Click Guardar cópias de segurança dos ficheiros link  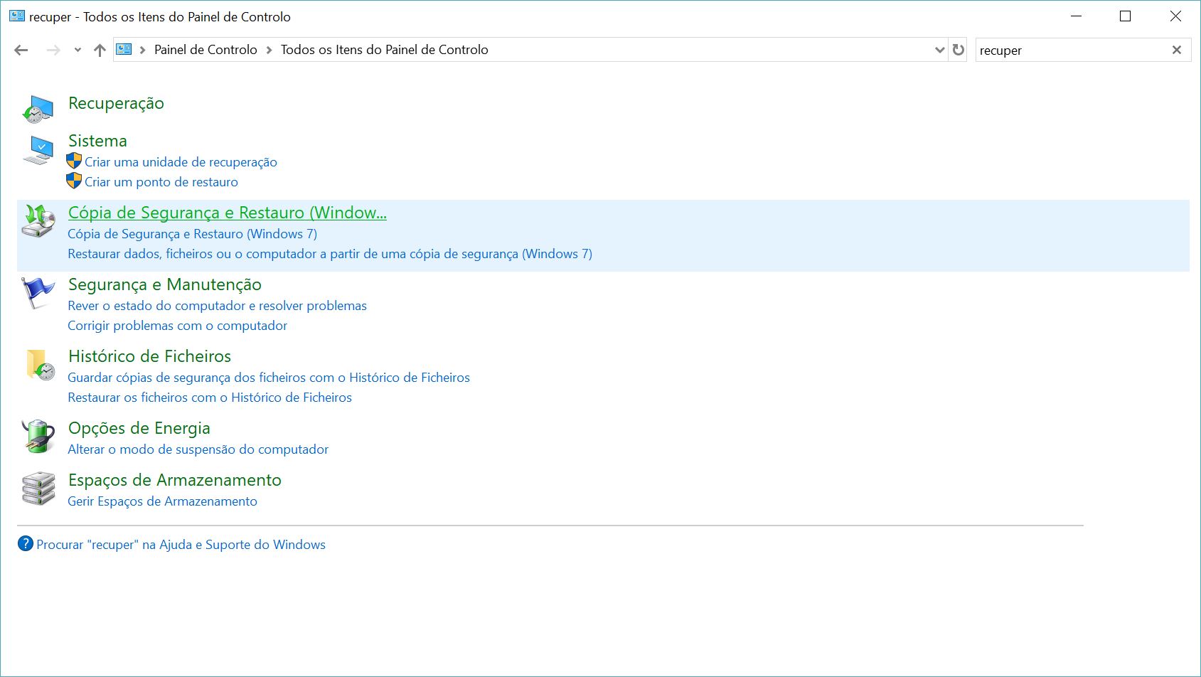click(x=269, y=378)
